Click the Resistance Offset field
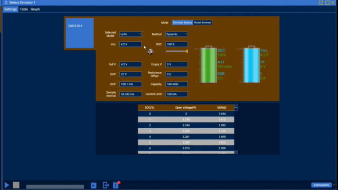Screen dimensions: 338x190 coord(176,74)
